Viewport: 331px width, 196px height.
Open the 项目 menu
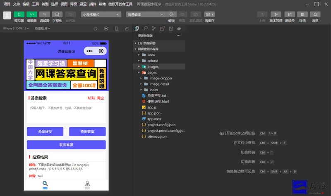(x=7, y=4)
